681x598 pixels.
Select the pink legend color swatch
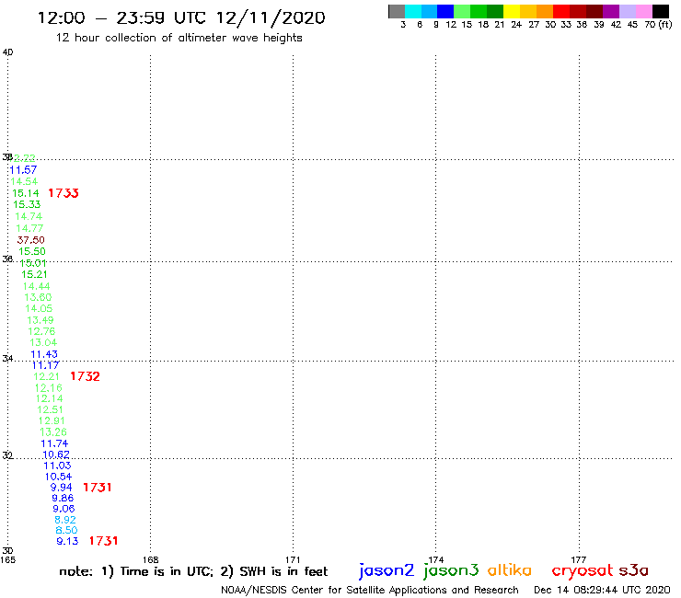click(643, 11)
